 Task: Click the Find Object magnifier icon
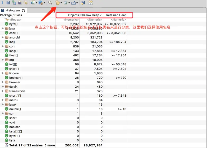50,3
